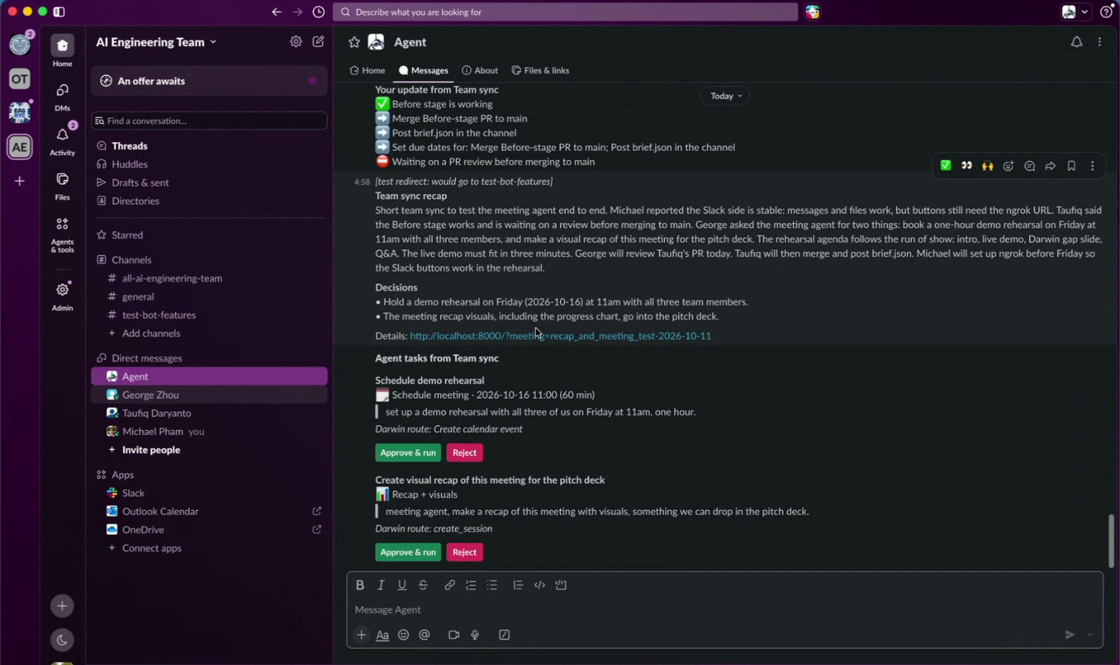Start an ordered list in the composer
Image resolution: width=1120 pixels, height=665 pixels.
tap(471, 585)
